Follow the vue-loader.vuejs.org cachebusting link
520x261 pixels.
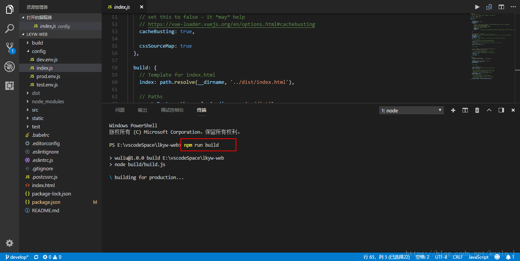coord(231,24)
